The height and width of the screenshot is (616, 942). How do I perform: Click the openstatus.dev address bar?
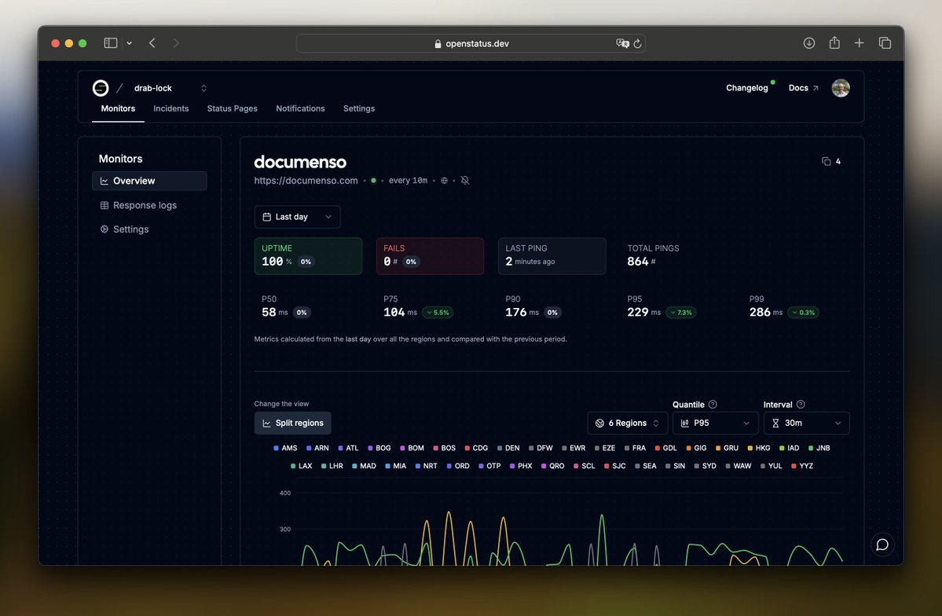(471, 43)
